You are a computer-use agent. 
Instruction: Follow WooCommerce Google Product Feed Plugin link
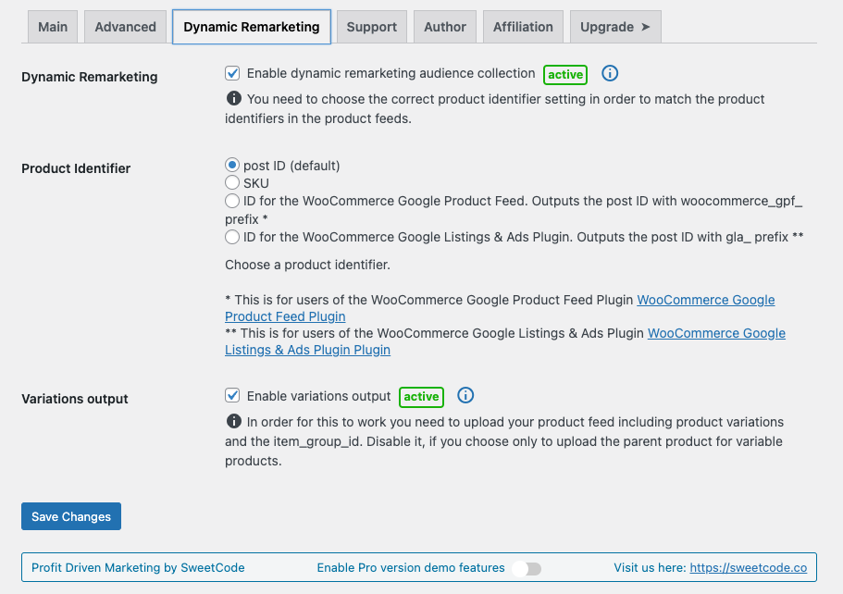tap(705, 300)
